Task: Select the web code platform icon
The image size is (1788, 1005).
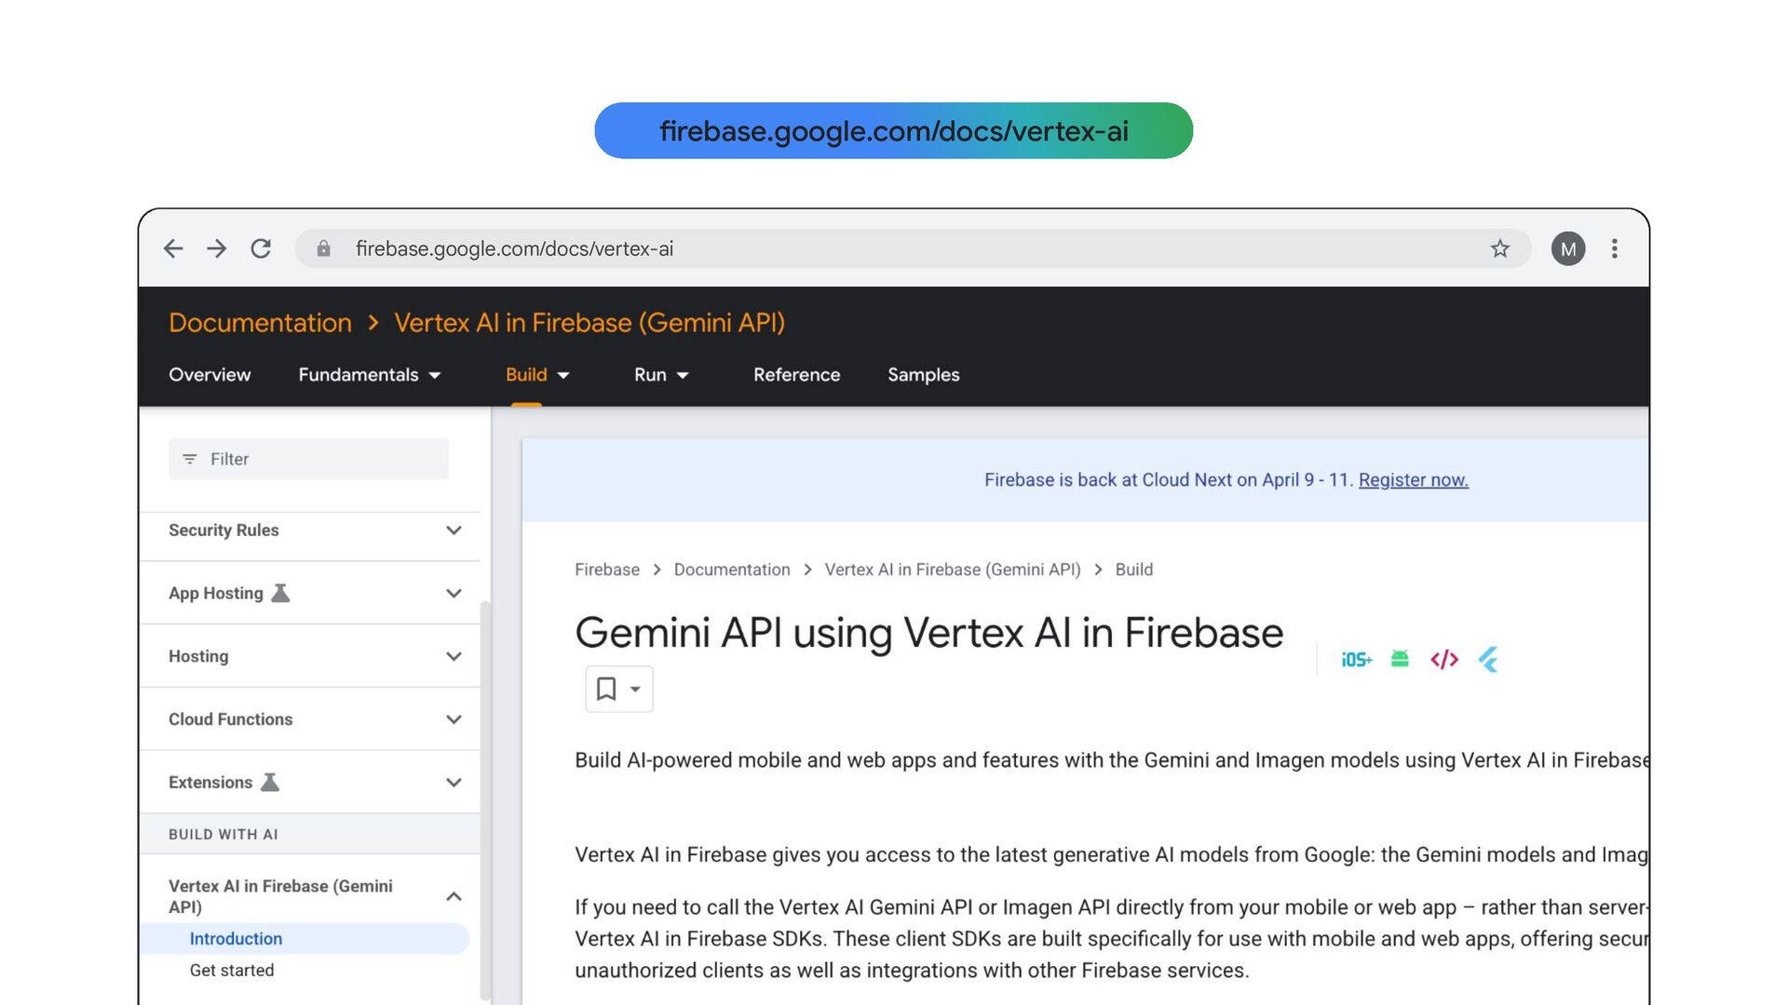Action: [x=1444, y=660]
